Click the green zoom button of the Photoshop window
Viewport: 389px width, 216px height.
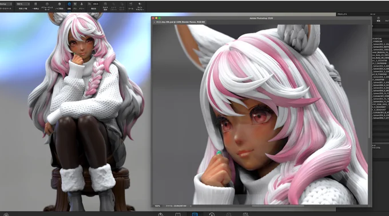[160, 18]
